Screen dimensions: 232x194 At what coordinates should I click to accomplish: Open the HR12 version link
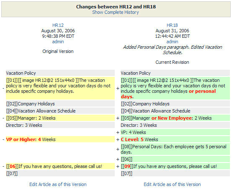(58, 25)
